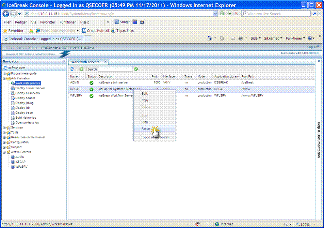Image resolution: width=324 pixels, height=228 pixels.
Task: Open Display all servers in Navigation
Action: [28, 93]
